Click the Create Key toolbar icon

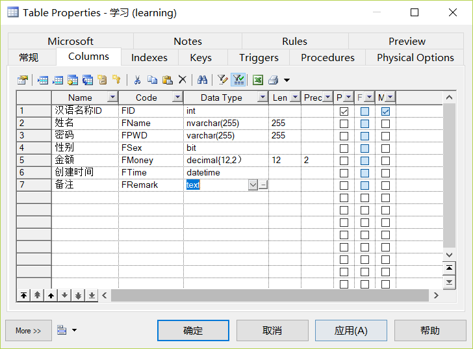(116, 80)
